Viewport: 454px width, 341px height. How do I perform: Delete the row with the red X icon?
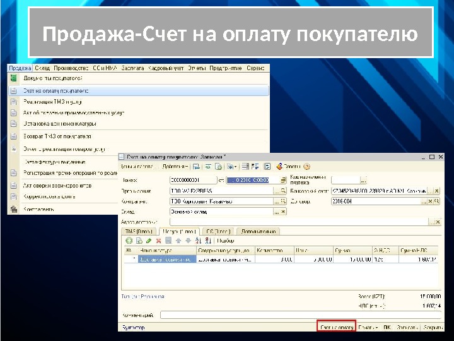tap(158, 241)
